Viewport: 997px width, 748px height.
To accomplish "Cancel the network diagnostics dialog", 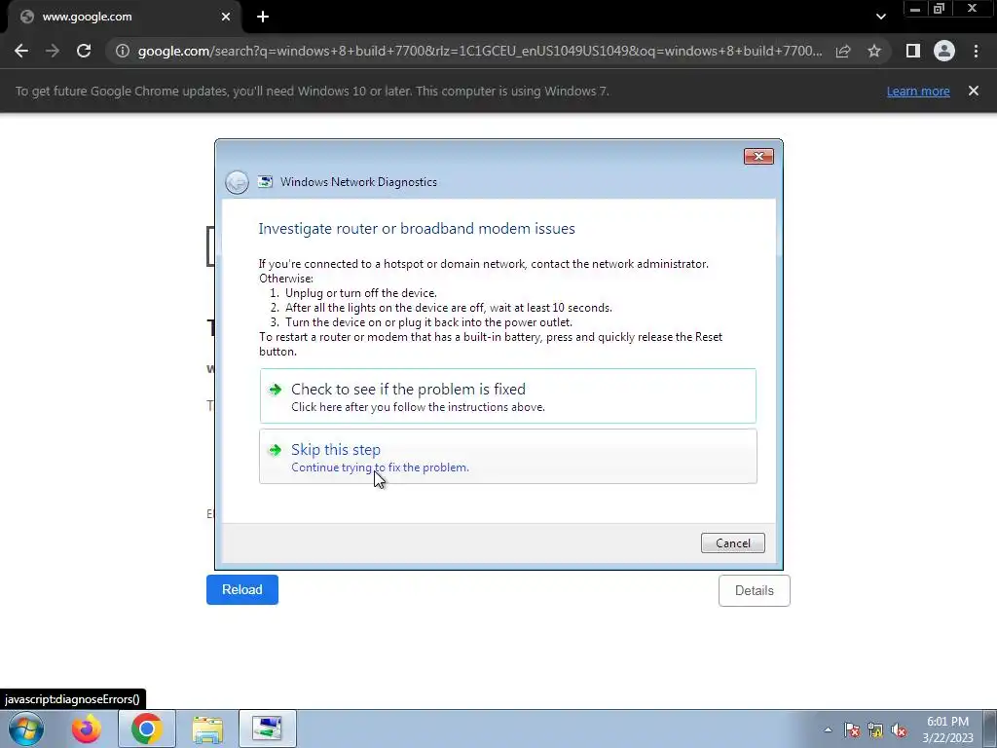I will click(x=732, y=543).
